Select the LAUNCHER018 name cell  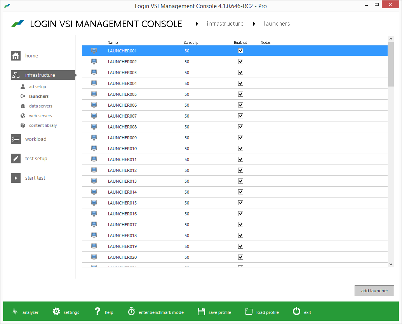[122, 236]
